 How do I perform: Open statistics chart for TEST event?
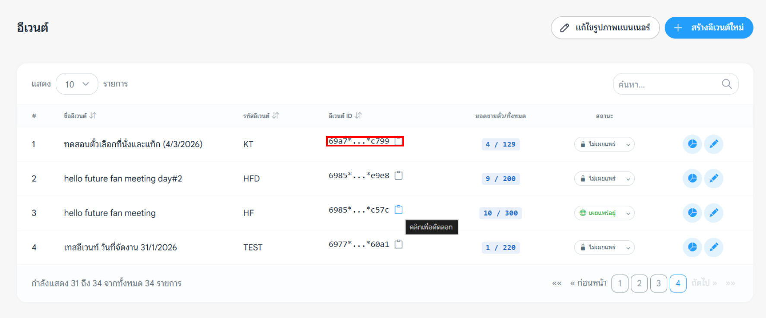point(692,247)
